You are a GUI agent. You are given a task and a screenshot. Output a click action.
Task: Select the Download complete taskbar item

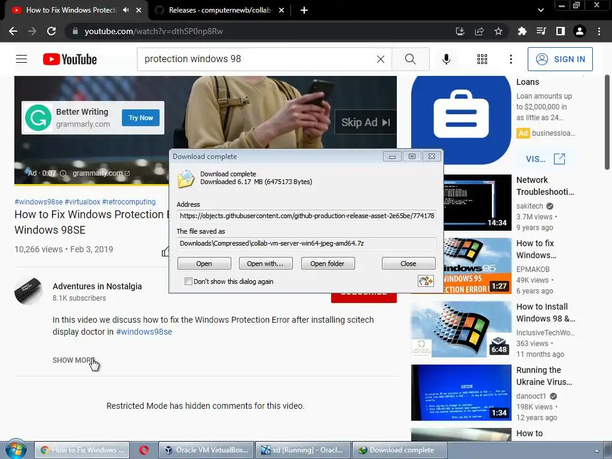[400, 450]
